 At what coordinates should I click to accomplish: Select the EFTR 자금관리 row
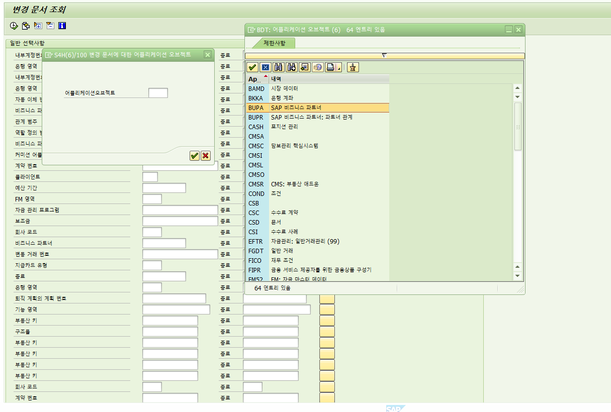(x=318, y=241)
